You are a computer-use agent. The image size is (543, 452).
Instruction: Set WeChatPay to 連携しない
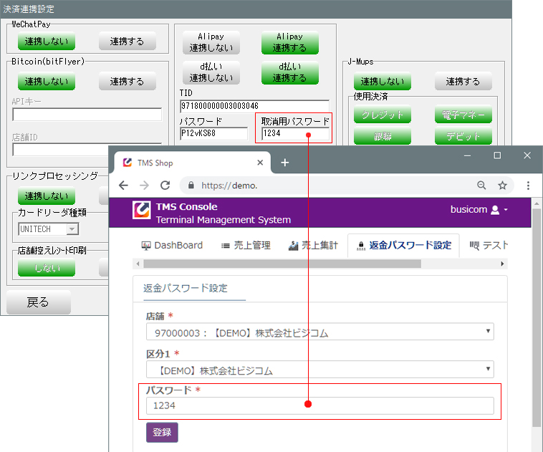pos(47,42)
